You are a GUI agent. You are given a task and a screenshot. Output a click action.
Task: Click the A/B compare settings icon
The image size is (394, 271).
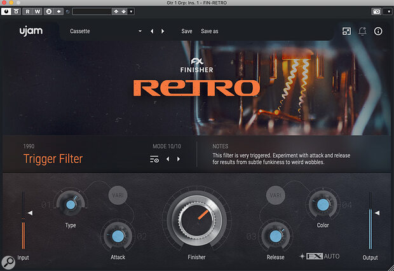pyautogui.click(x=49, y=11)
